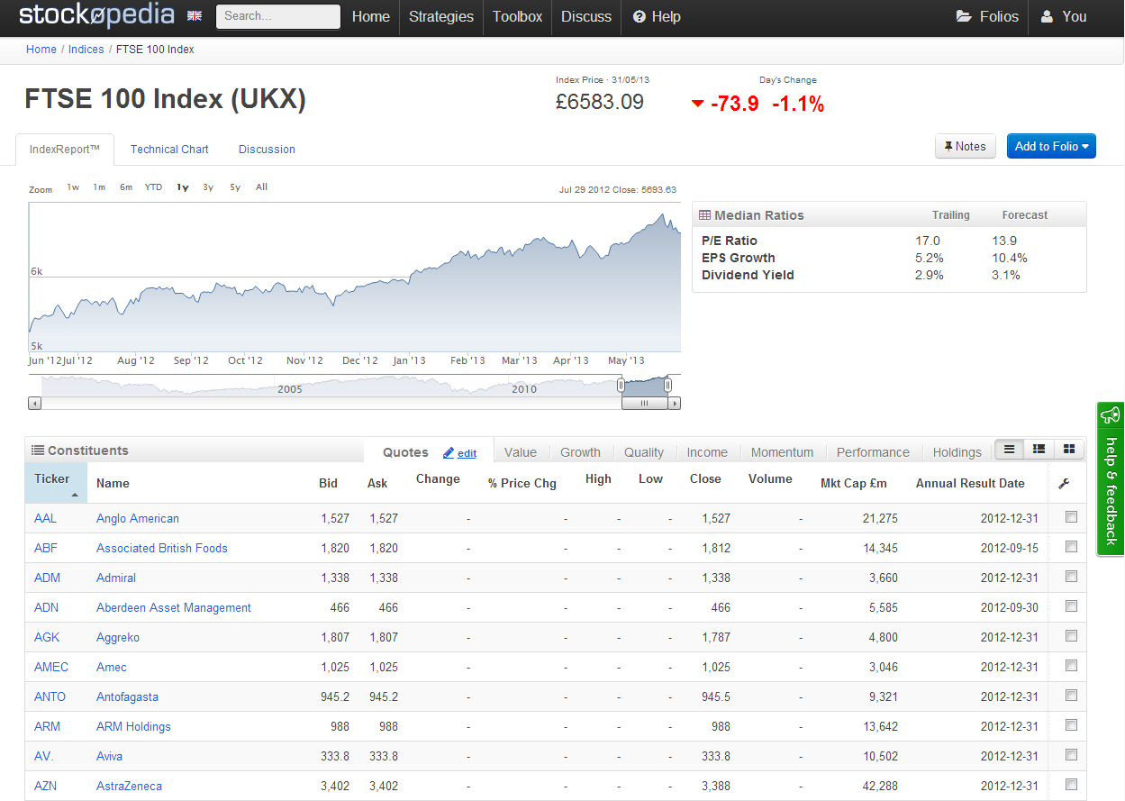
Task: Check the Aberdeen Asset Management box
Action: (1071, 606)
